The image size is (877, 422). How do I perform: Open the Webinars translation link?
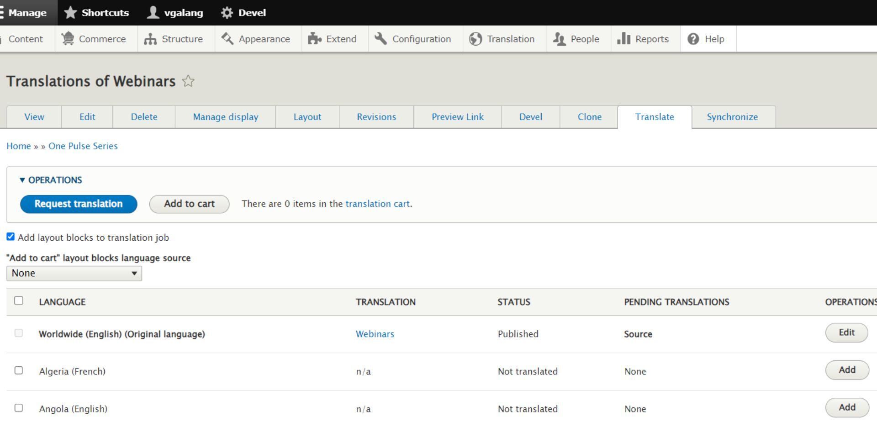pyautogui.click(x=375, y=334)
